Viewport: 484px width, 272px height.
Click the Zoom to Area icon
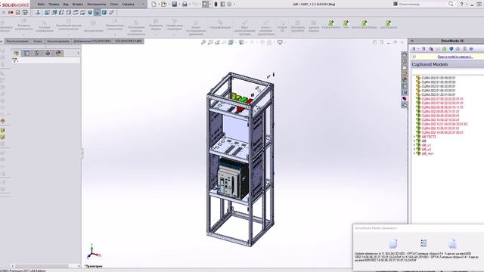pos(210,42)
